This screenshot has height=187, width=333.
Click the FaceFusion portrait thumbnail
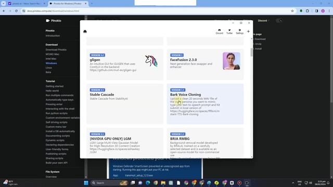(x=231, y=61)
